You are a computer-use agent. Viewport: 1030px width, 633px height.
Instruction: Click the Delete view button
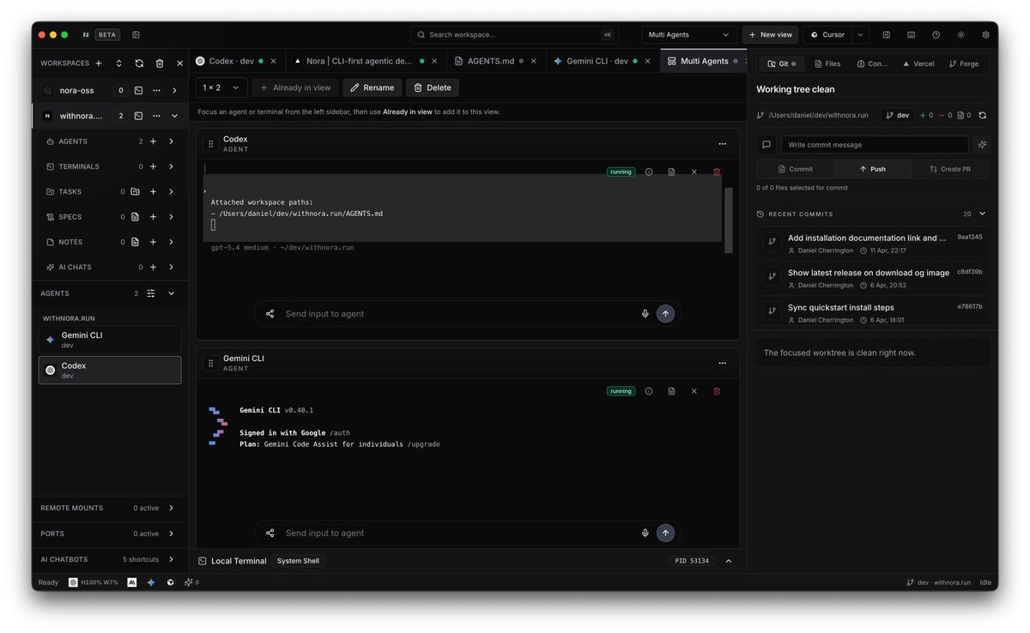(x=433, y=87)
